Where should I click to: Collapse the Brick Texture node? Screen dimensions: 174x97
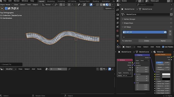pos(156,54)
